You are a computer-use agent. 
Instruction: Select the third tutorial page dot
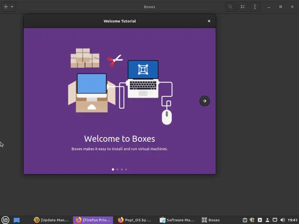click(x=122, y=169)
